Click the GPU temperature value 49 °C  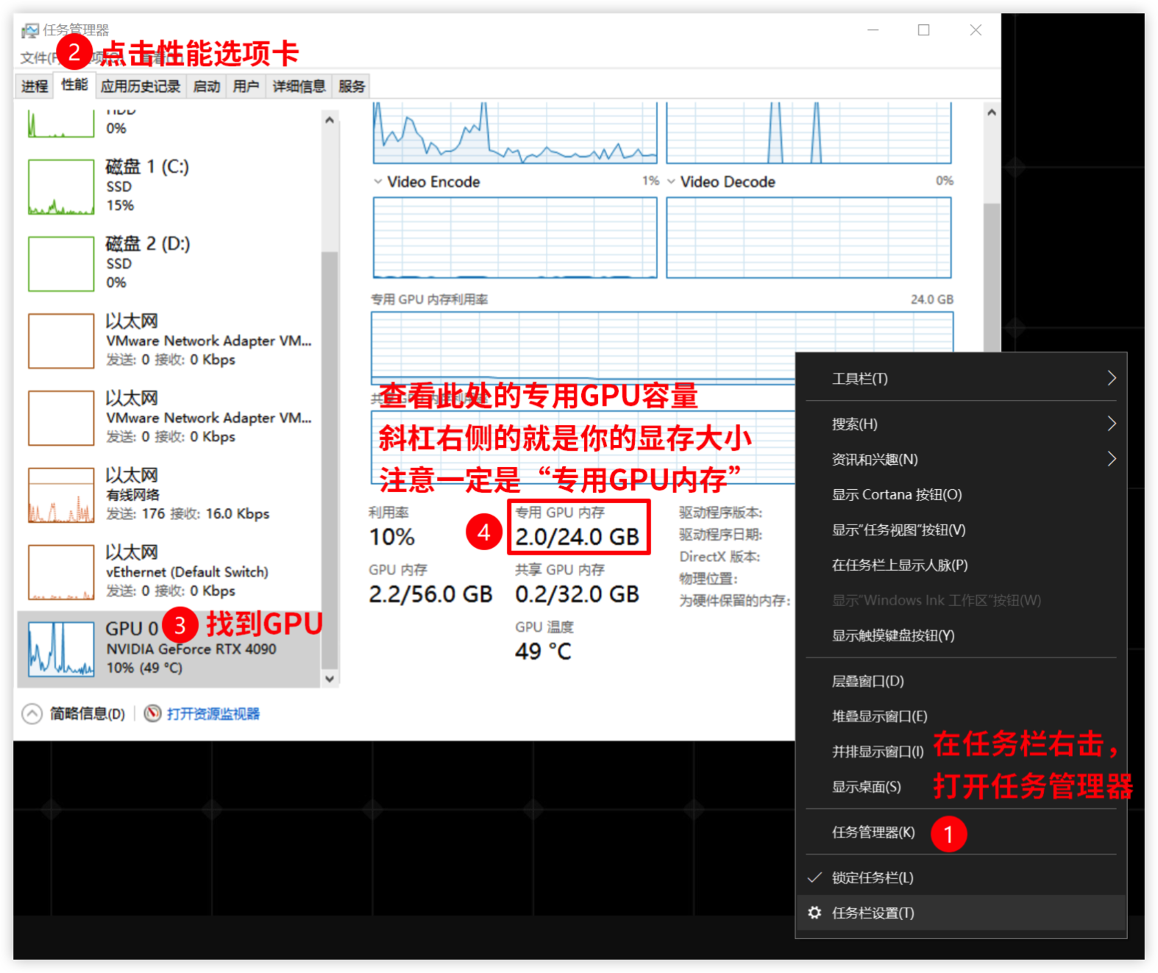(x=543, y=652)
